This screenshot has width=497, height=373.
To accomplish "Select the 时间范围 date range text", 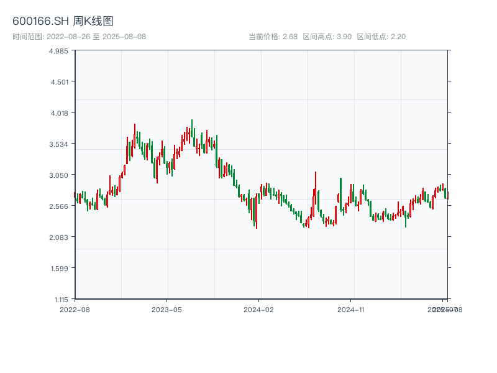I will pos(79,37).
